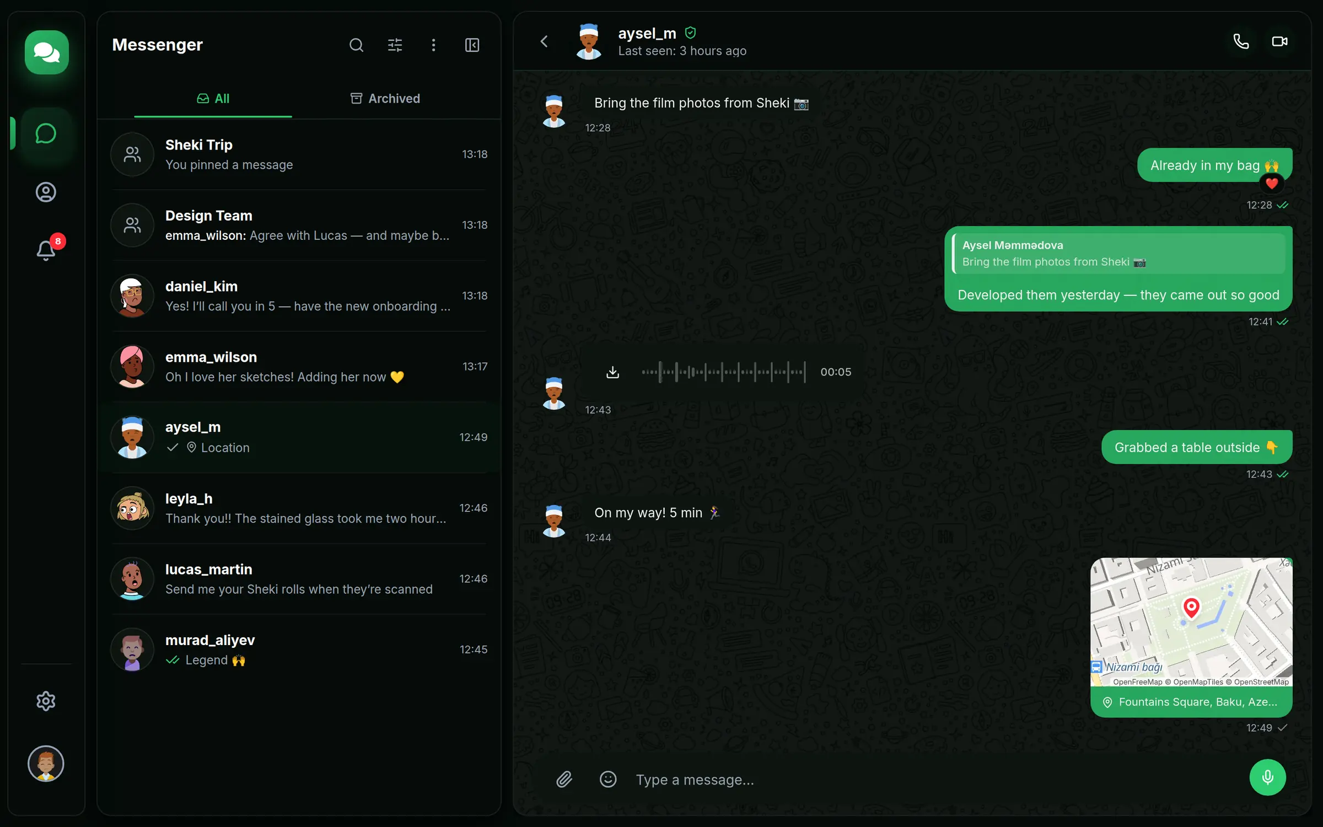Open the Design Team group chat
Image resolution: width=1323 pixels, height=827 pixels.
coord(299,225)
